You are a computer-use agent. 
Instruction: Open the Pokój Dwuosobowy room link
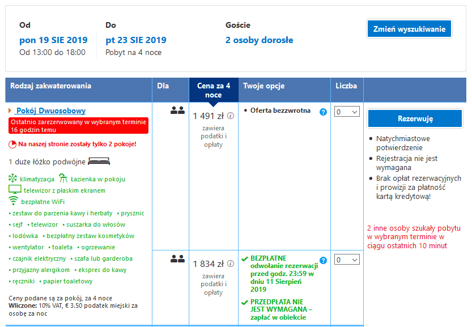point(51,111)
